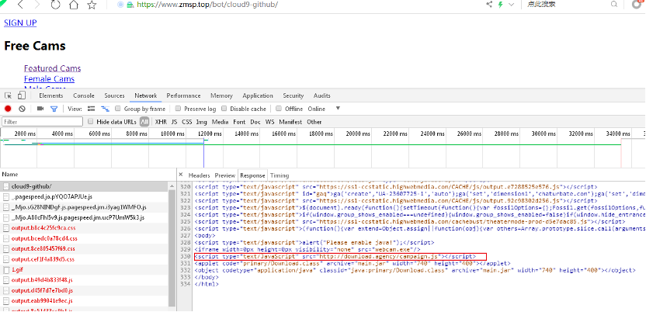Select the large request rows view icon
This screenshot has height=312, width=646.
pyautogui.click(x=92, y=109)
